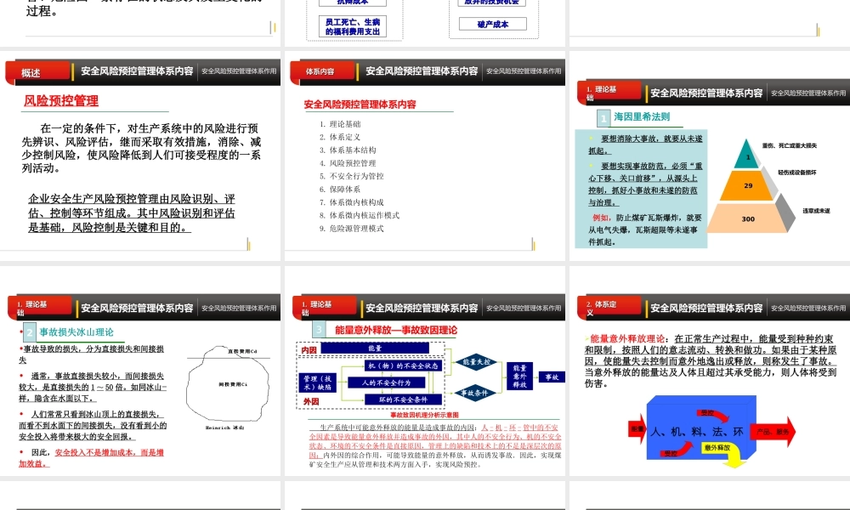The image size is (850, 510).
Task: Select the orange pyramid level labeled 29
Action: [x=748, y=185]
